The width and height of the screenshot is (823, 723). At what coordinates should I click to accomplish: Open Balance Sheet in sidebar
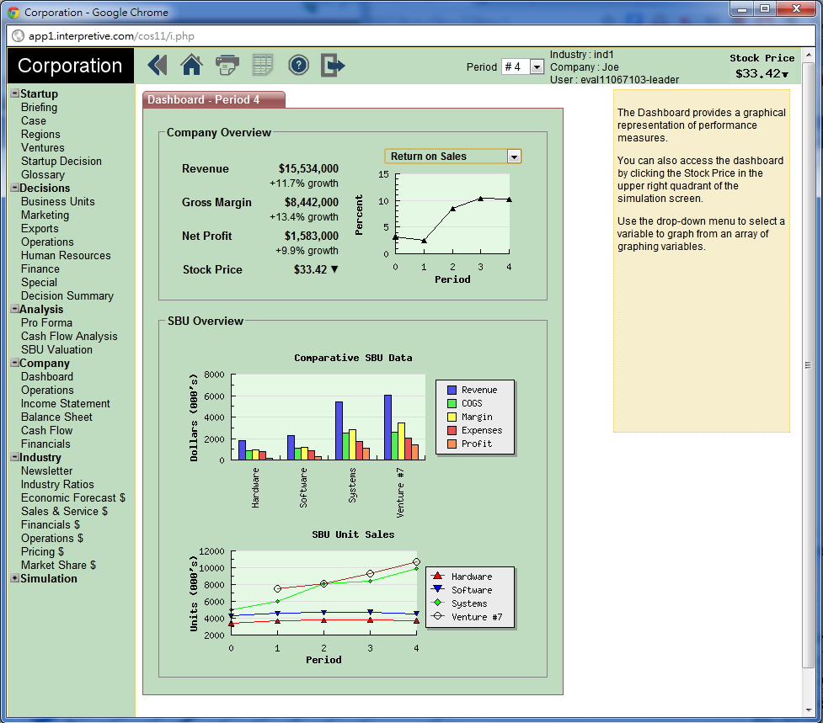(x=56, y=417)
